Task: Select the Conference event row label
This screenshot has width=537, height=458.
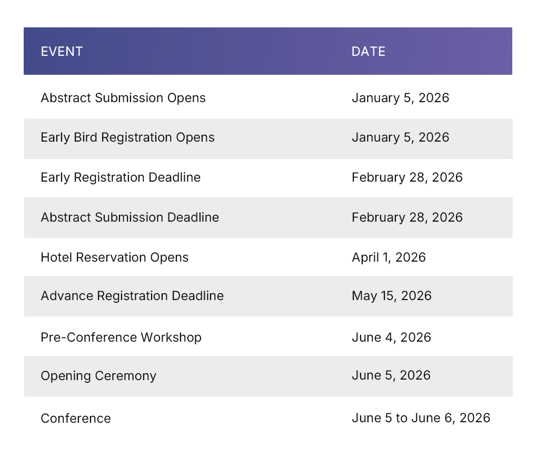Action: tap(76, 419)
